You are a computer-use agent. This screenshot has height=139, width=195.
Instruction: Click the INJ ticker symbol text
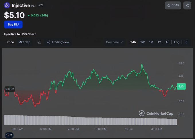33,6
